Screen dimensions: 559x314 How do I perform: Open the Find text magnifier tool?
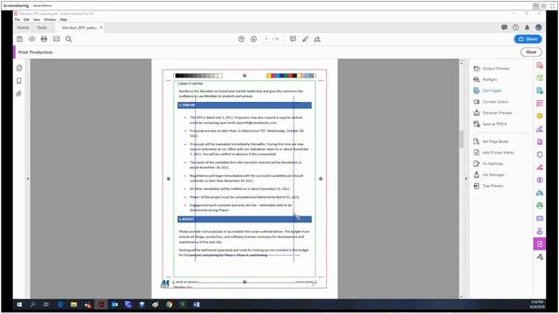click(x=69, y=39)
